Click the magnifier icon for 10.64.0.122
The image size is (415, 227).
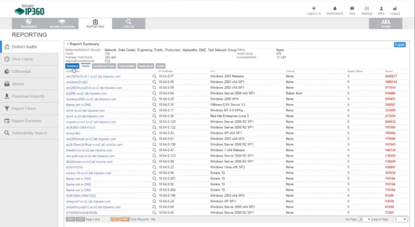(x=154, y=128)
